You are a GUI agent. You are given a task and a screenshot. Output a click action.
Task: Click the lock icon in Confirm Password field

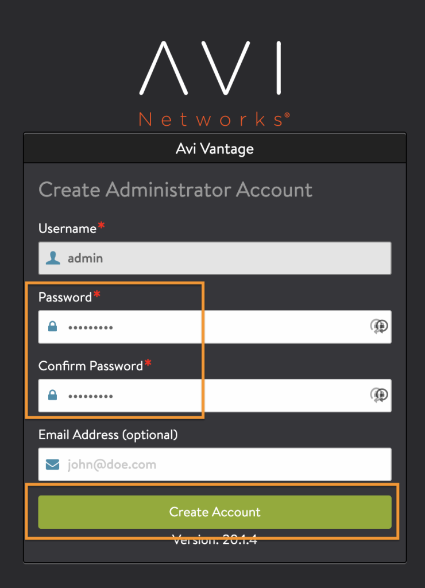point(52,395)
